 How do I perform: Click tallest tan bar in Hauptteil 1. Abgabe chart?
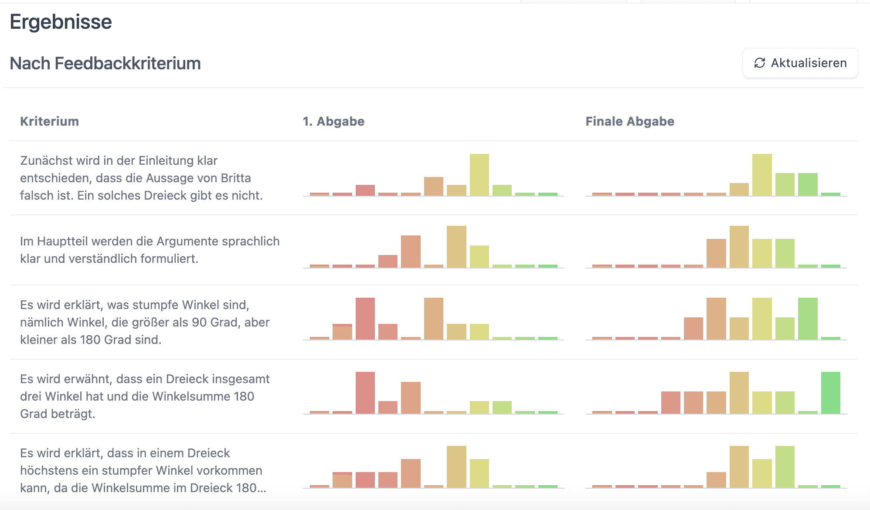click(x=456, y=247)
